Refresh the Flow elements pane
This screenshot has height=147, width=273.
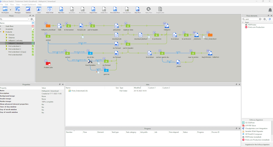coord(270,19)
